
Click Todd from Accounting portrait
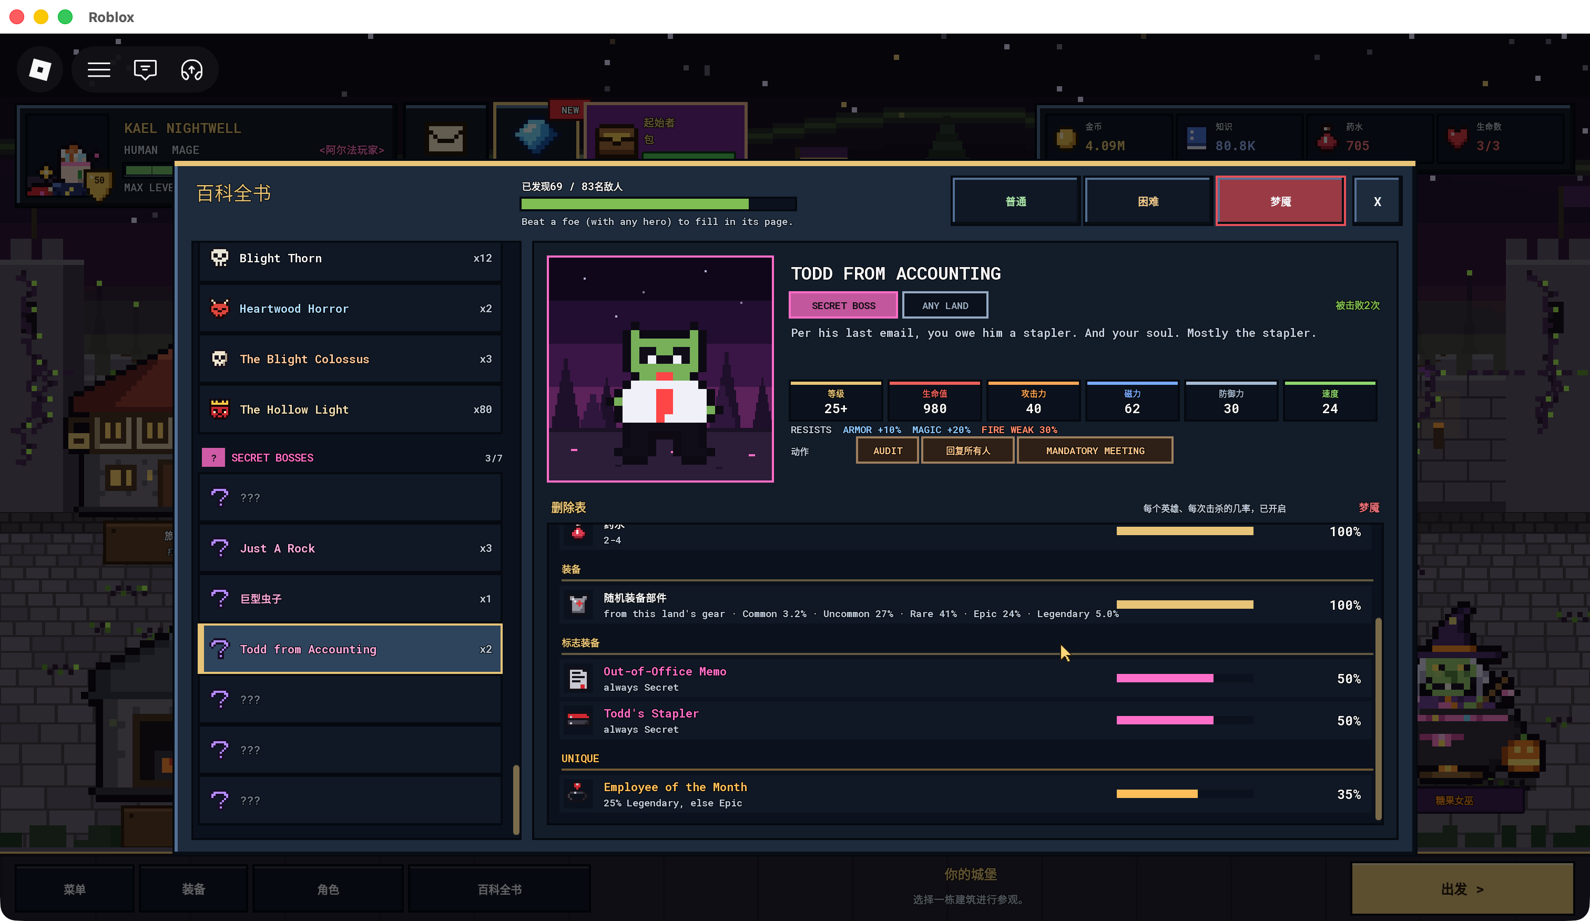660,369
